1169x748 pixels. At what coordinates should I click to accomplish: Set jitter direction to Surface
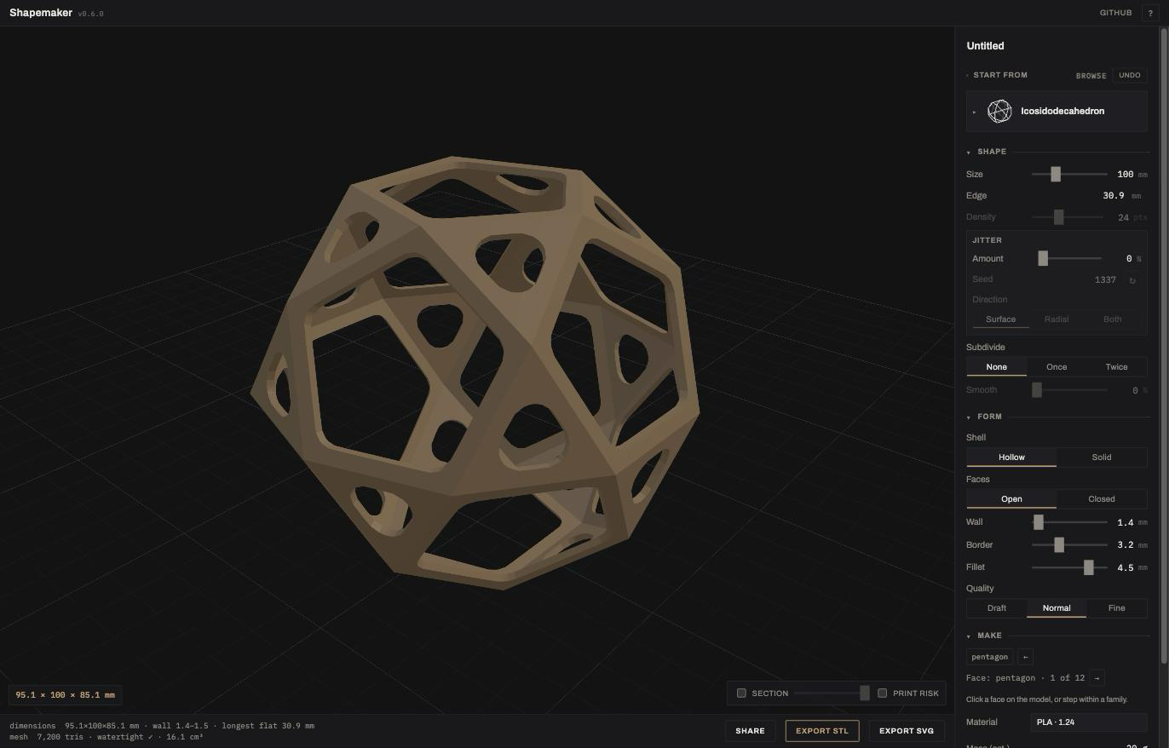coord(1000,319)
